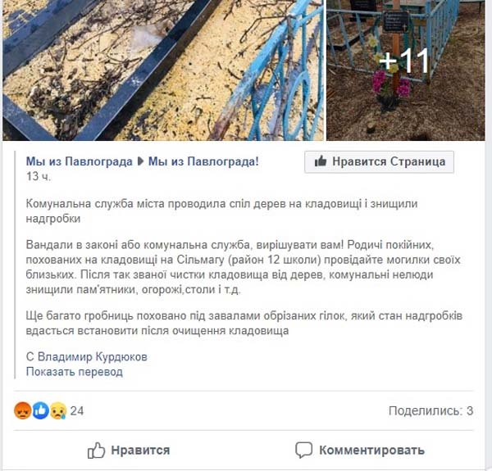The image size is (492, 471).
Task: Open the +11 more photos thumbnail
Action: tap(406, 70)
